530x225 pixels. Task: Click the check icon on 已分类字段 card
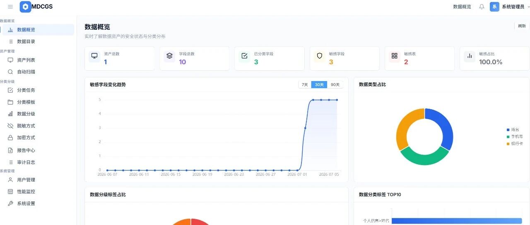click(244, 56)
